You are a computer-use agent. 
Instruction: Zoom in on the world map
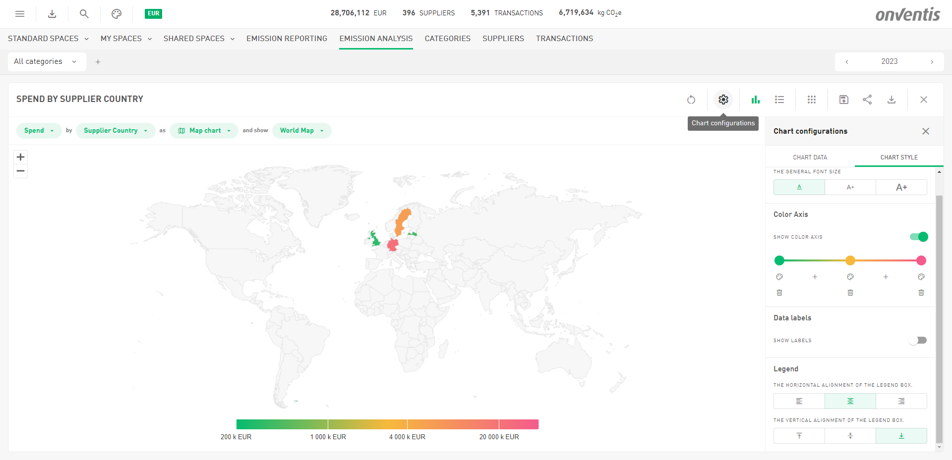(x=20, y=157)
